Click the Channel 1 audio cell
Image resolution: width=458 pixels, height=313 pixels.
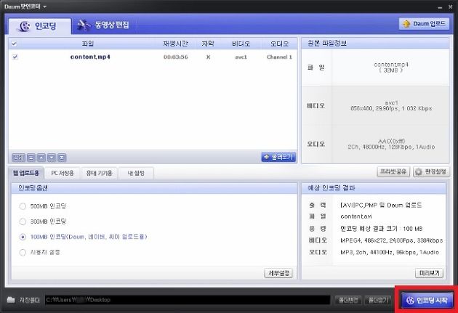click(279, 57)
